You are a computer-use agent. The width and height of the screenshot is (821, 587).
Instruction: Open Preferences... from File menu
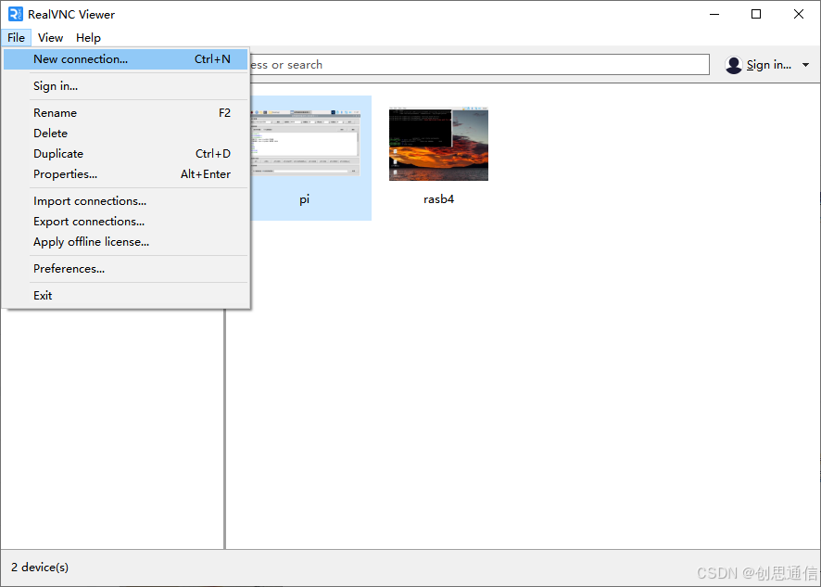click(126, 268)
